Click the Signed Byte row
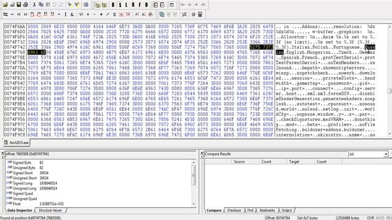The width and height of the screenshot is (392, 220). click(x=99, y=163)
